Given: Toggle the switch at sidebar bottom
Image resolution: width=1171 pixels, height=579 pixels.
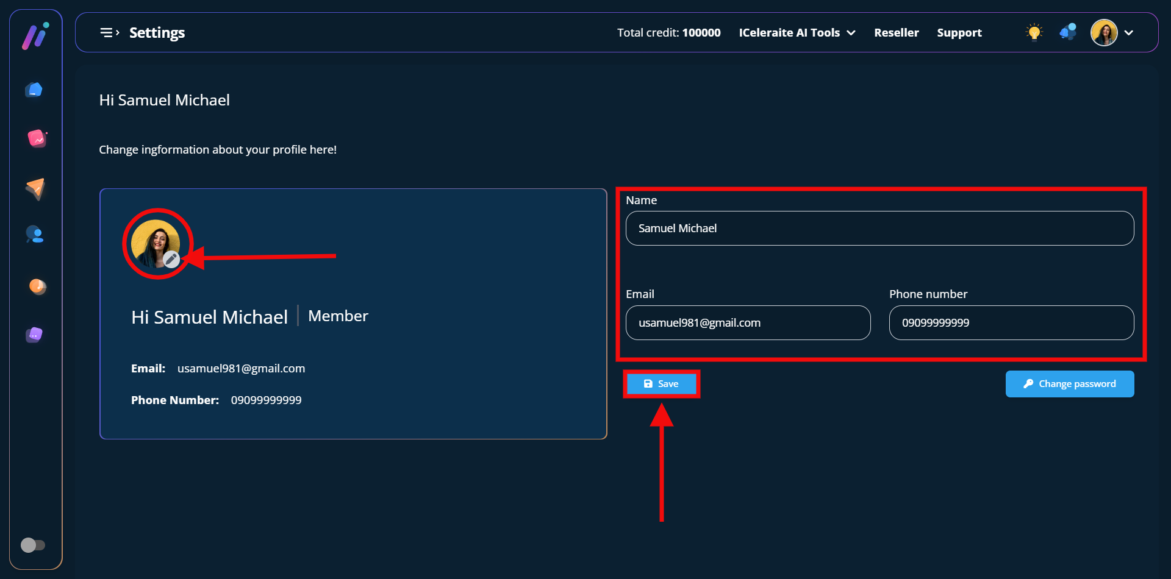Looking at the screenshot, I should pos(33,545).
